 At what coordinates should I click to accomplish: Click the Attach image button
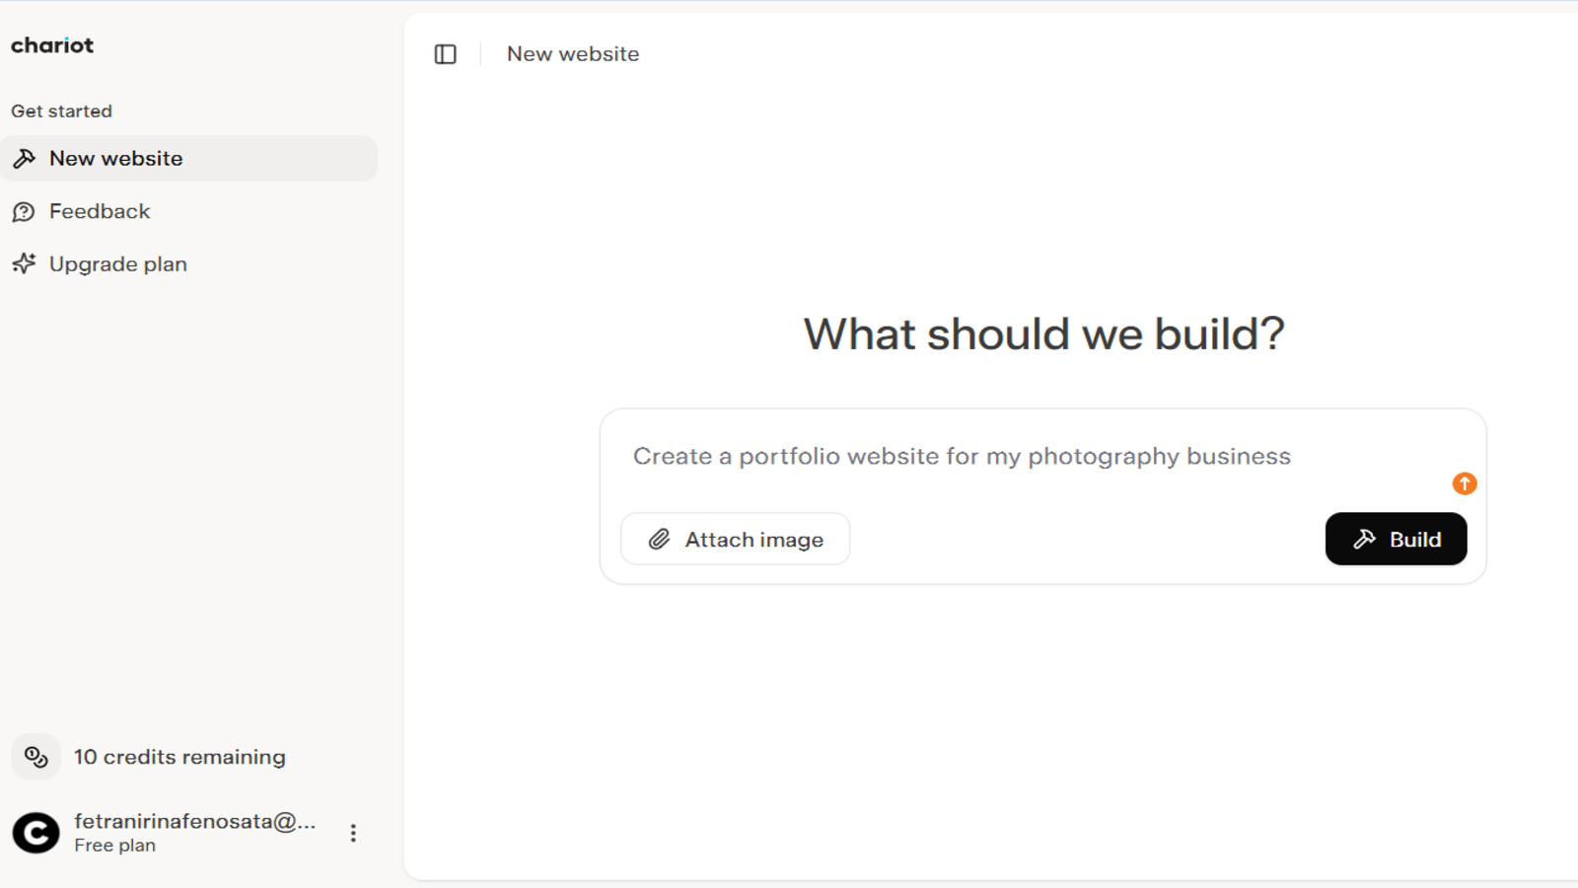(x=736, y=539)
